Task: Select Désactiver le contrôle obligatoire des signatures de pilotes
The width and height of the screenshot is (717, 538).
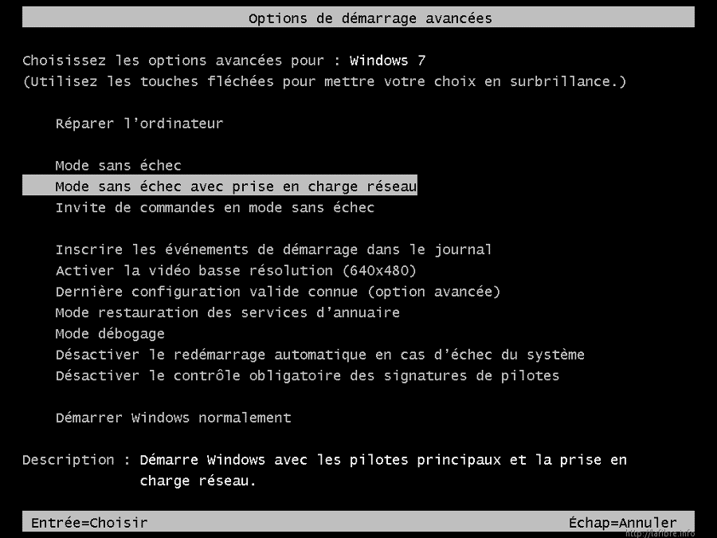Action: click(x=308, y=376)
